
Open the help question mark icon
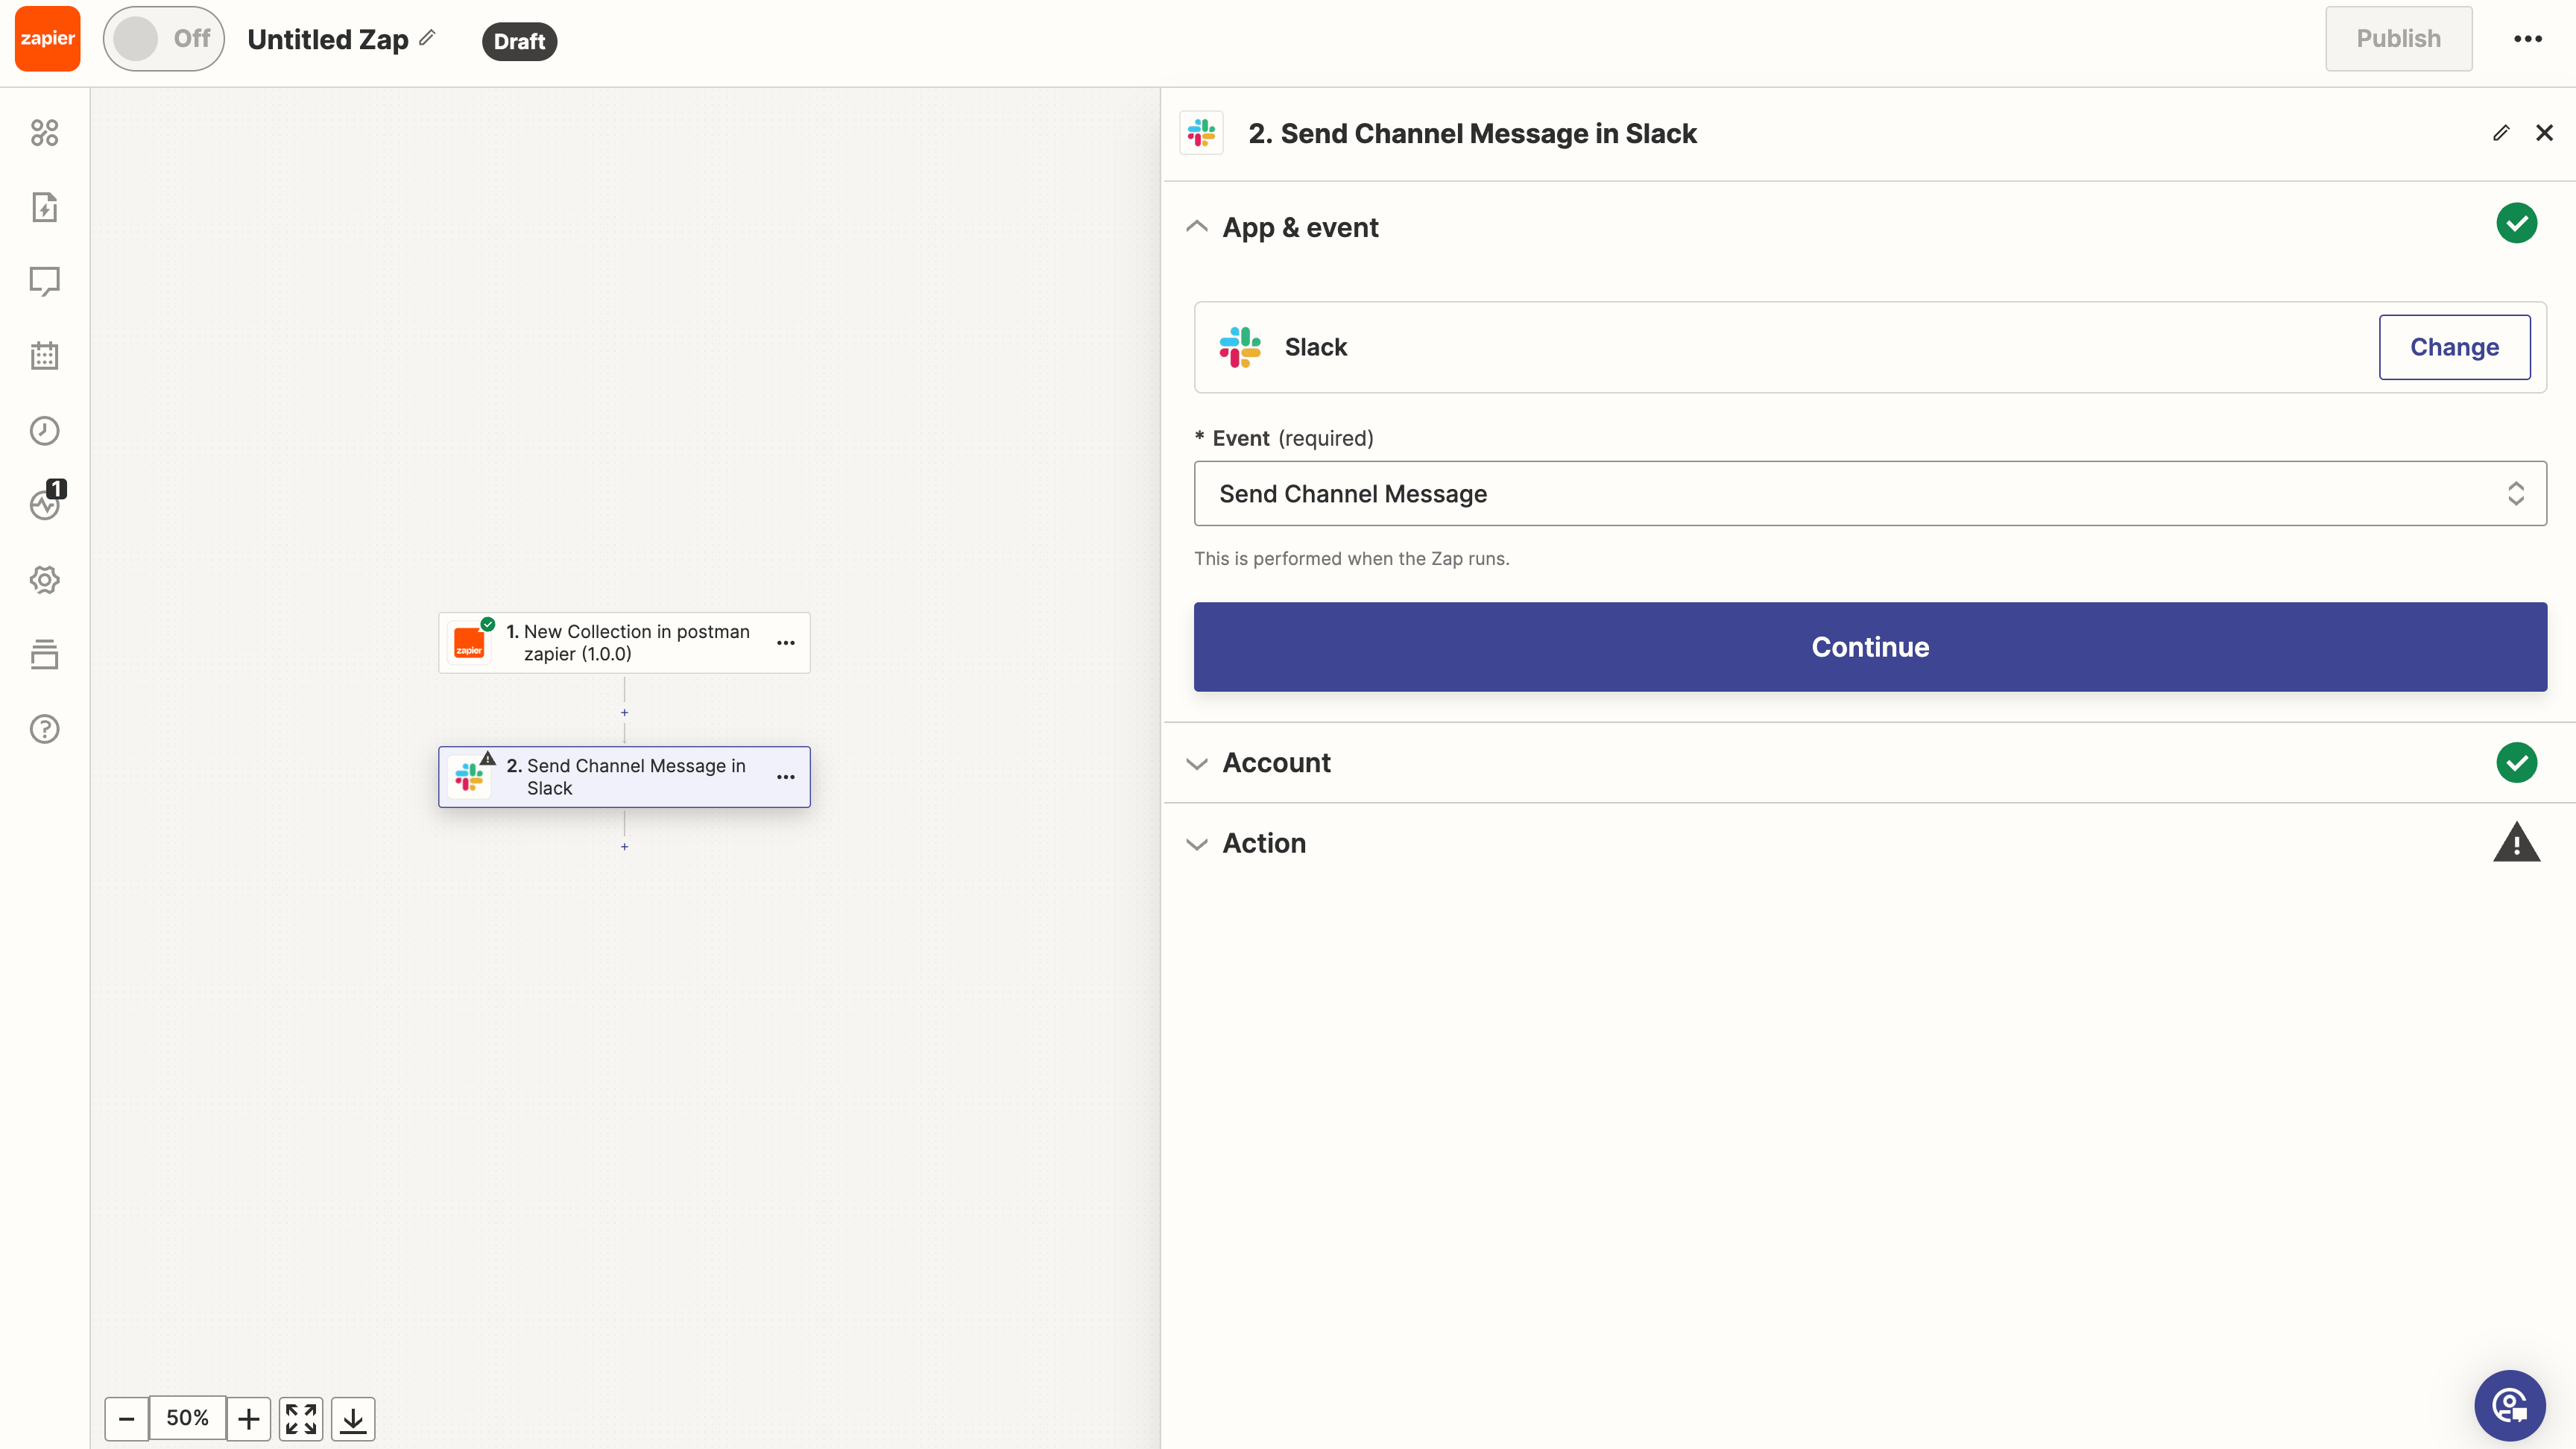[x=44, y=729]
